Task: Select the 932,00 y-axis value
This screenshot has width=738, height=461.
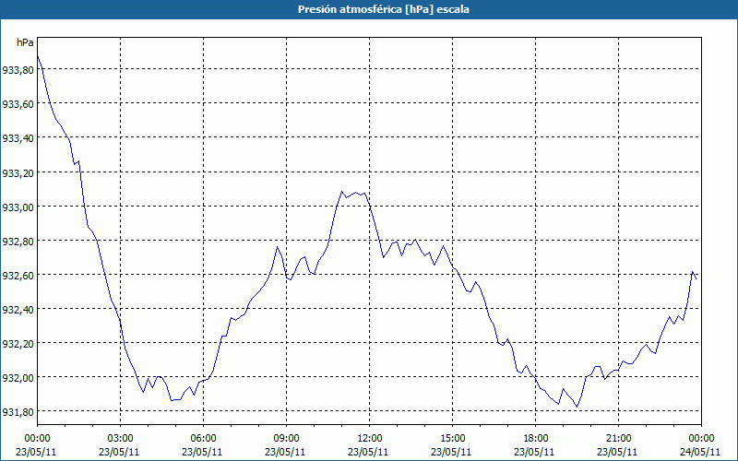Action: point(18,378)
